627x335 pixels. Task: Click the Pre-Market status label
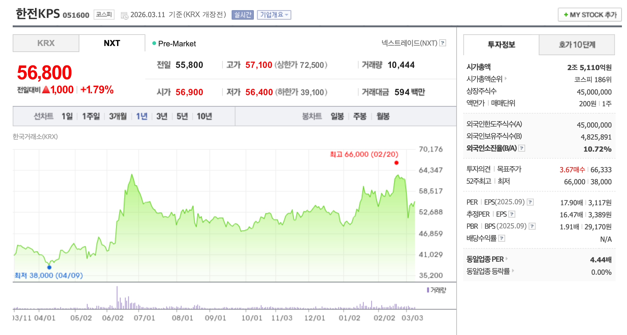coord(177,44)
